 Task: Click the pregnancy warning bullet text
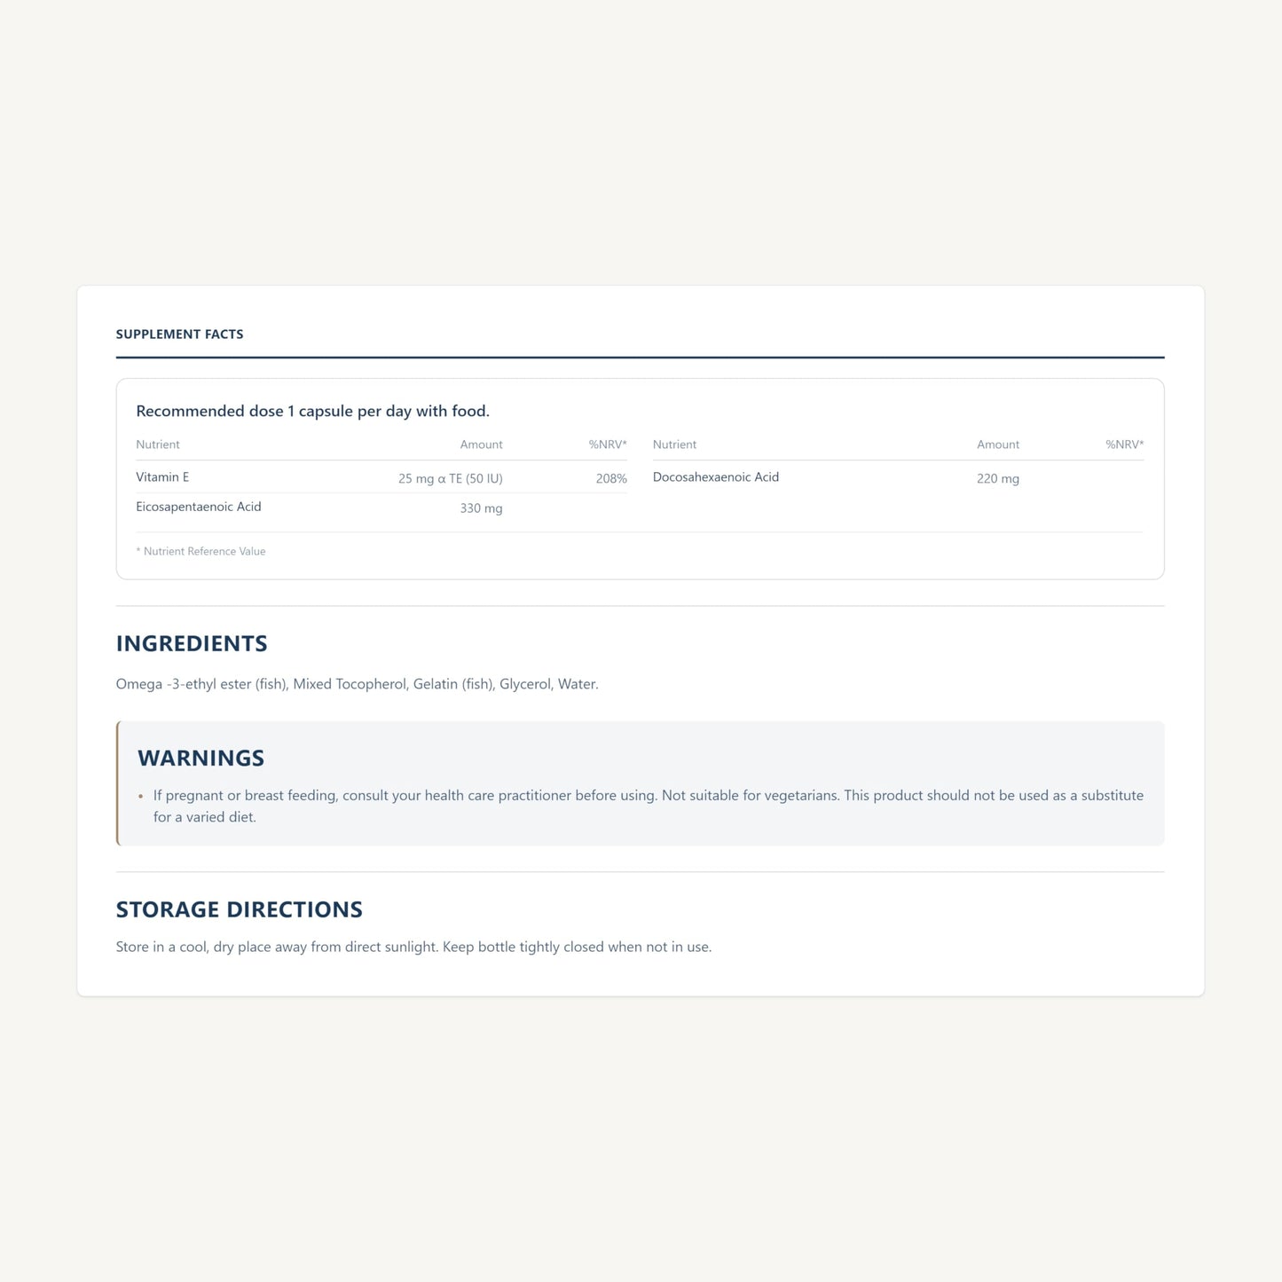coord(649,806)
